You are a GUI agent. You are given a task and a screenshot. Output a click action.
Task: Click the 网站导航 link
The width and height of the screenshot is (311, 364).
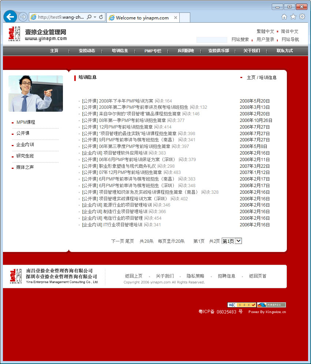point(291,40)
